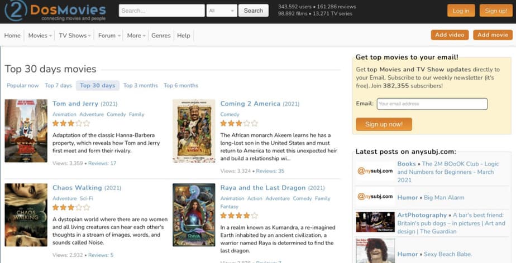Click Tom and Jerry 'Views: 3,359' text
Viewport: 516px width, 263px height.
coord(68,163)
